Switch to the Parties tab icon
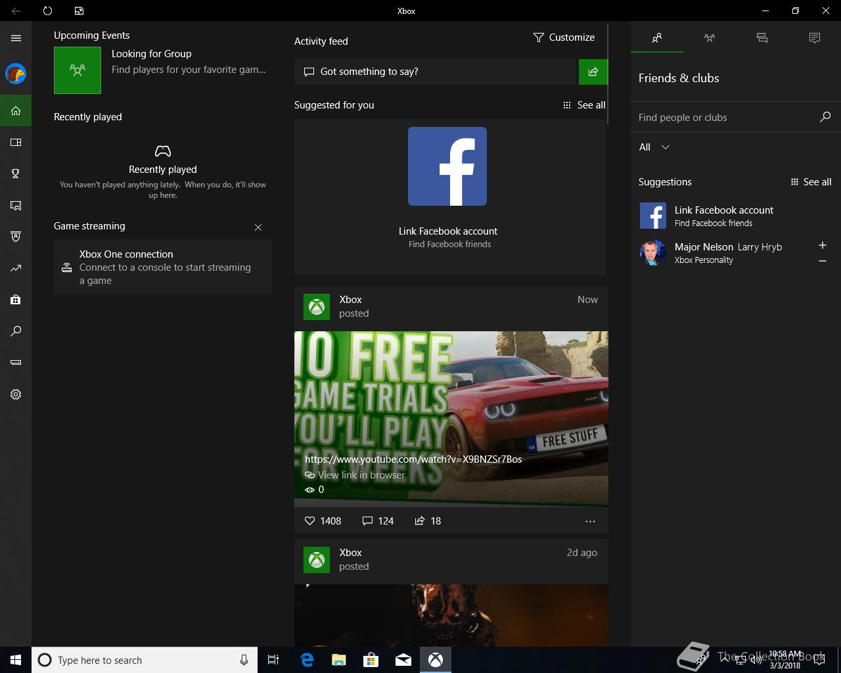Screen dimensions: 841x673 pos(710,38)
